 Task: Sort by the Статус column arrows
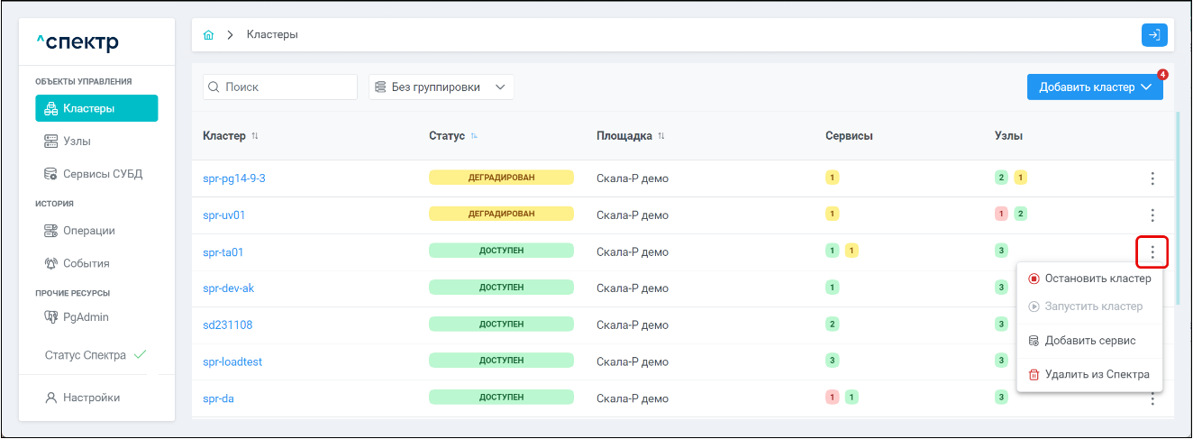click(474, 136)
